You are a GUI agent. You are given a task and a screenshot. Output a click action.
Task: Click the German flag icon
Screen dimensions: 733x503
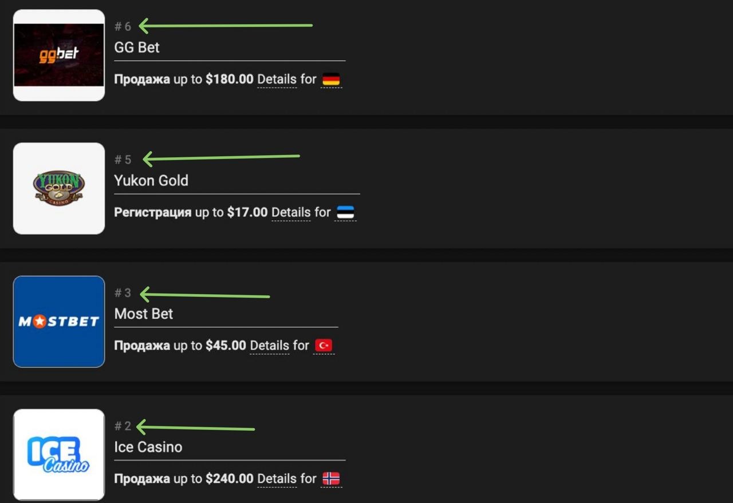click(x=331, y=80)
